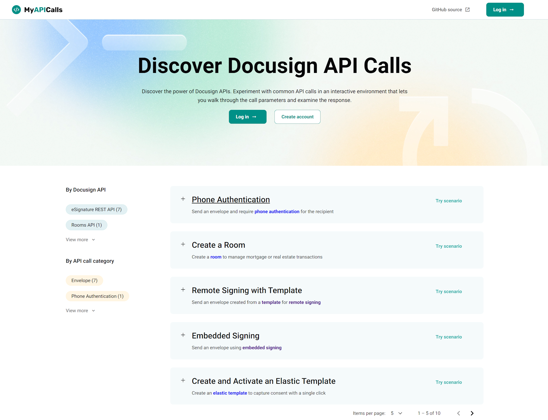The image size is (548, 420).
Task: Expand View more under By Docusign API
Action: (x=80, y=239)
